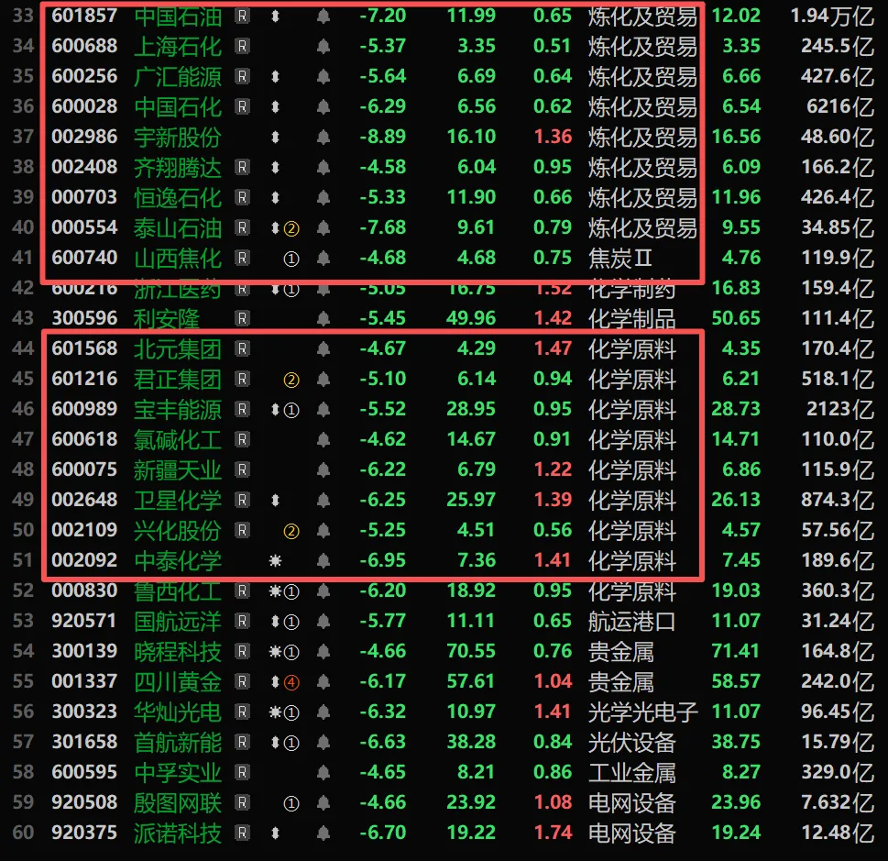Click ratio 1.47 in 北元集团 row
The image size is (888, 861).
pyautogui.click(x=553, y=348)
